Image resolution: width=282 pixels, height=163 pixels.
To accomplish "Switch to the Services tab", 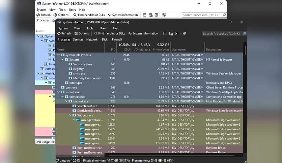I will tap(78, 39).
